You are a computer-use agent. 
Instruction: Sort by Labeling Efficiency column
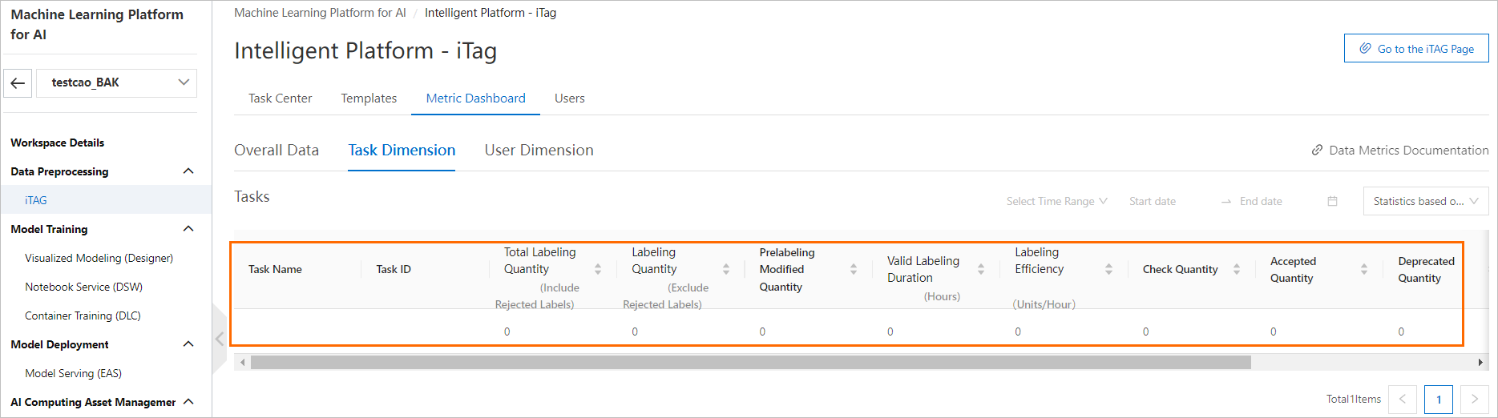(1108, 269)
